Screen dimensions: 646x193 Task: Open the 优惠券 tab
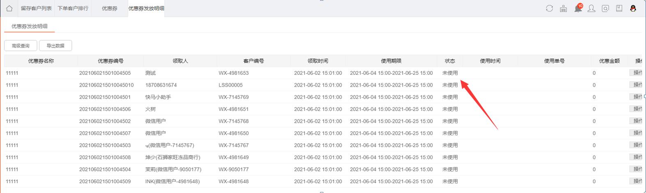click(110, 8)
